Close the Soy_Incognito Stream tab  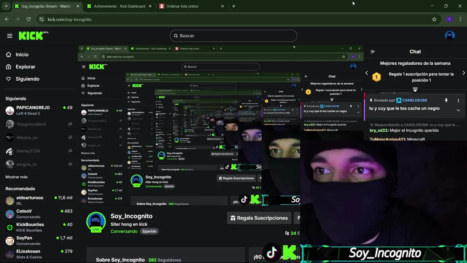pyautogui.click(x=78, y=6)
